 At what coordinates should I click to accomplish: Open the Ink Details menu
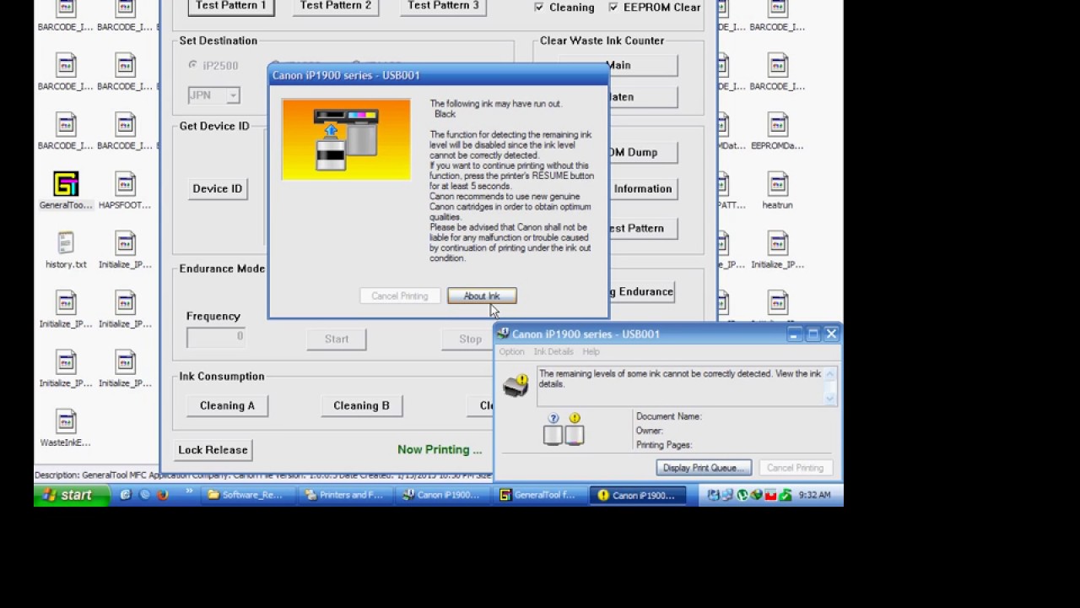(x=553, y=351)
